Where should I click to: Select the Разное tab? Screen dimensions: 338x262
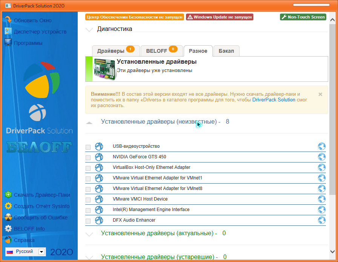(x=198, y=51)
